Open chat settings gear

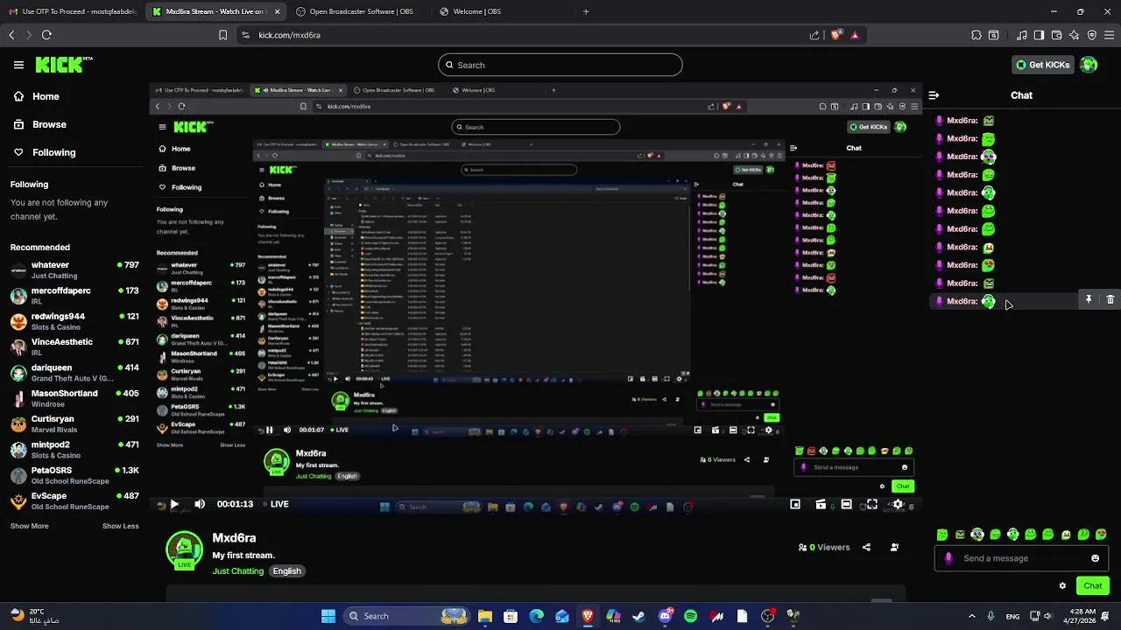pos(1062,585)
